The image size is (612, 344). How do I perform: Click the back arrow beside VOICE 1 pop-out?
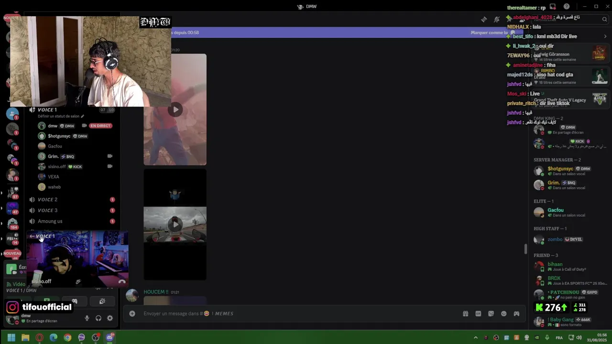pyautogui.click(x=32, y=236)
